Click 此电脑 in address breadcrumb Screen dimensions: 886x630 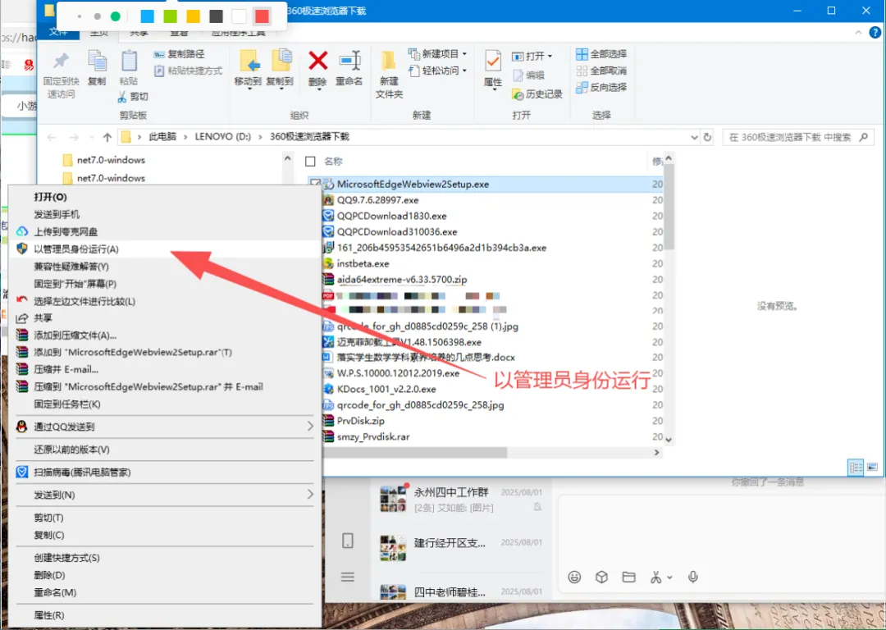[x=162, y=137]
